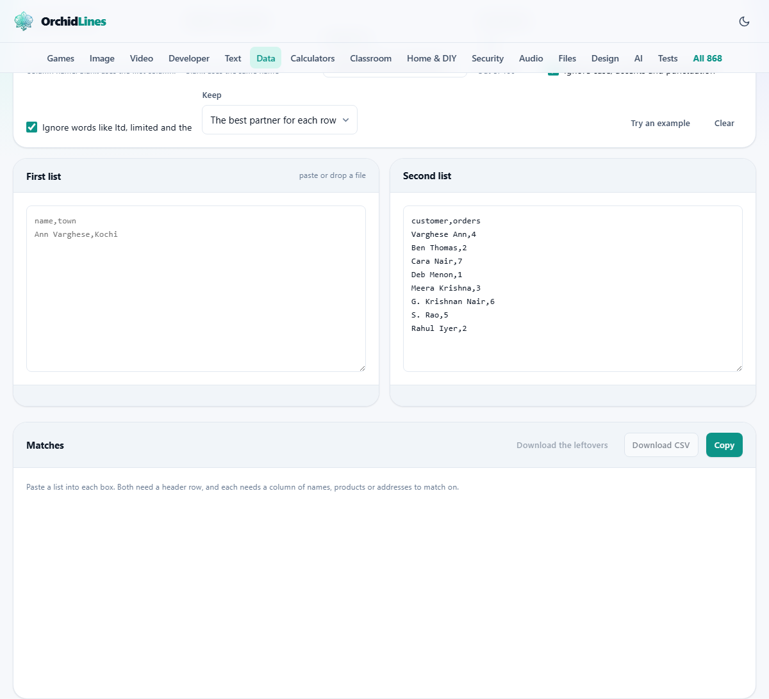
Task: Click the Second list resize handle corner
Action: tap(739, 368)
